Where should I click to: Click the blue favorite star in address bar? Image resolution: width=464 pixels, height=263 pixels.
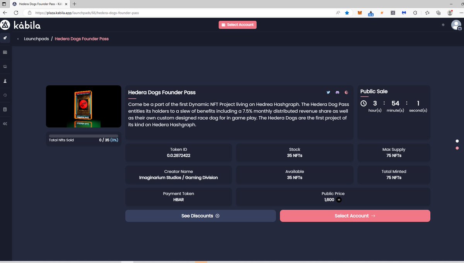pos(347,13)
